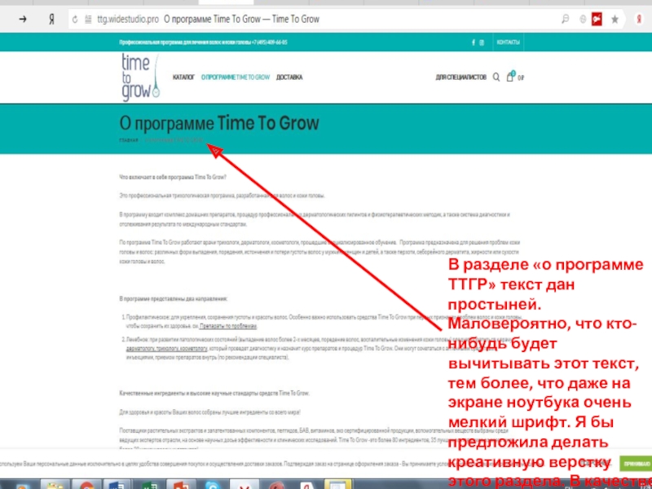Viewport: 652px width, 489px height.
Task: Click the magnifier zoom icon in address bar
Action: [x=565, y=19]
